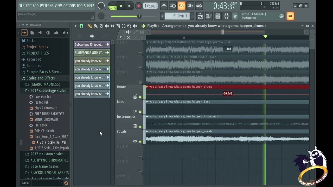This screenshot has height=187, width=333.
Task: Open the Channel rack icon
Action: (x=218, y=16)
